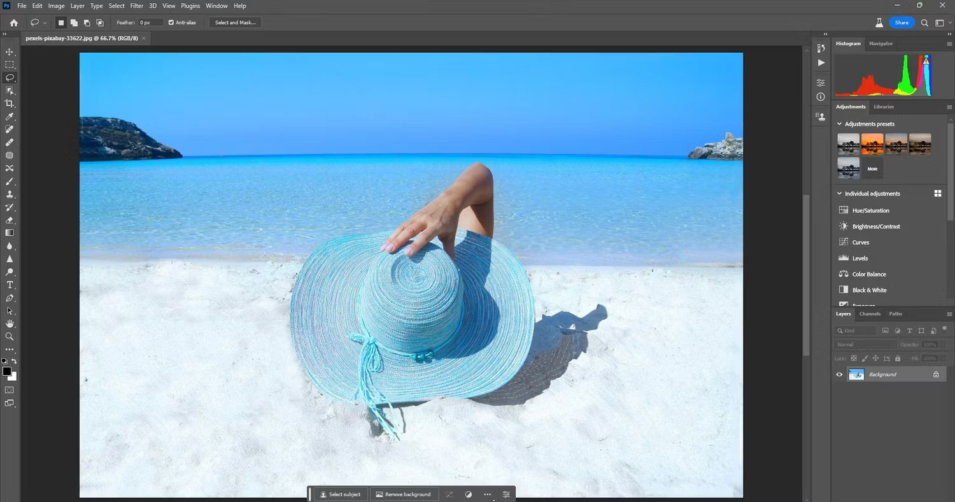
Task: Hide the Background layer using eye icon
Action: (839, 375)
